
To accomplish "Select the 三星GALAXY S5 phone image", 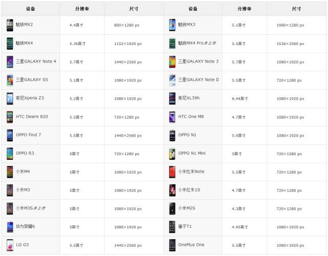I will click(x=10, y=80).
